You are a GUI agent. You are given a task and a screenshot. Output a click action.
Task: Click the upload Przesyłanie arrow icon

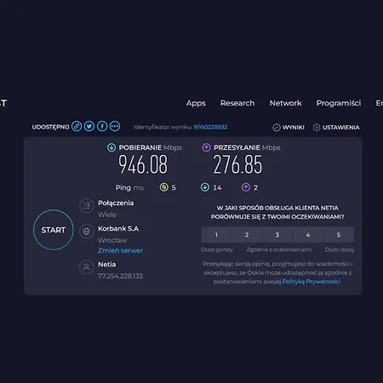point(206,147)
